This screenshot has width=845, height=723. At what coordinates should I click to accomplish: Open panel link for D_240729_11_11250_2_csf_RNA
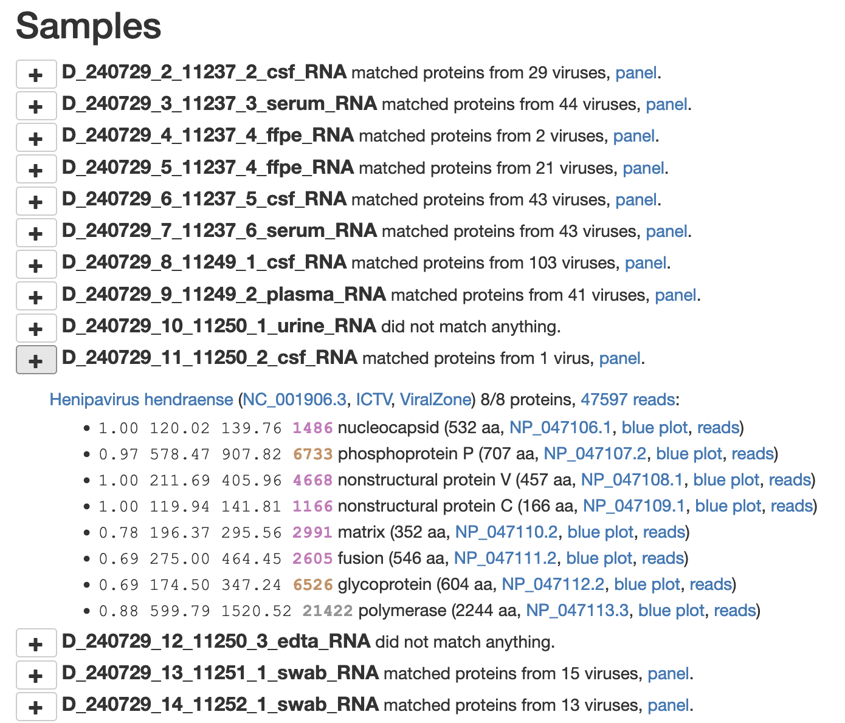point(620,358)
